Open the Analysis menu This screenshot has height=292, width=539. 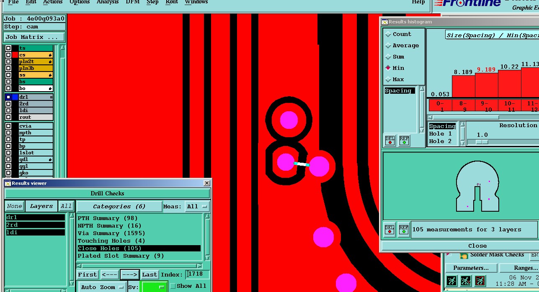coord(108,2)
